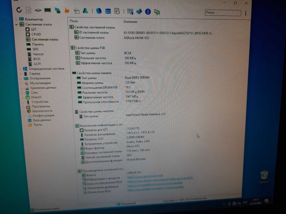Viewport: 286px width, 214px height.
Task: Select Безопасность in the tree
Action: point(40,111)
